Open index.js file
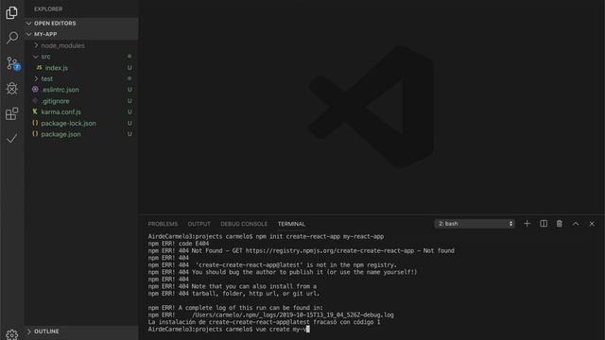 coord(57,68)
